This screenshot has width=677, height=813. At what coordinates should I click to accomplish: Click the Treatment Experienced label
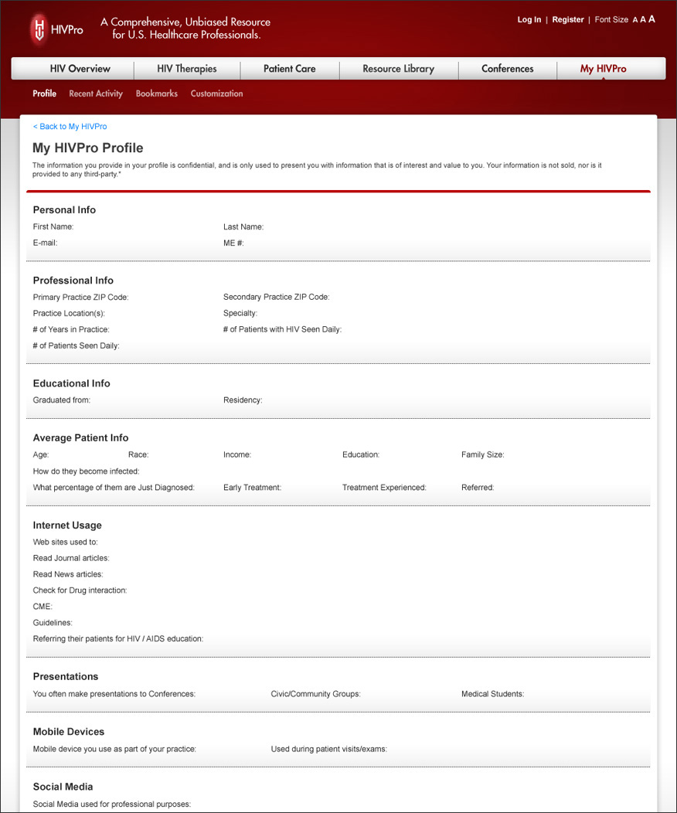[x=384, y=488]
